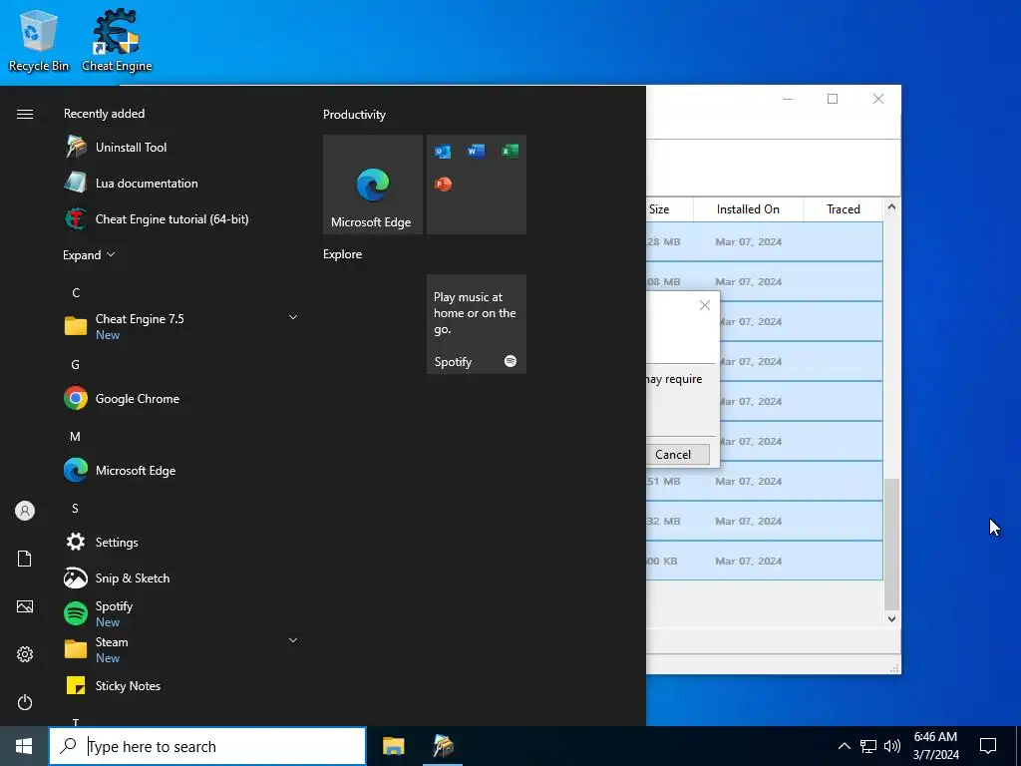1021x766 pixels.
Task: Click the Explore group heading
Action: [343, 254]
